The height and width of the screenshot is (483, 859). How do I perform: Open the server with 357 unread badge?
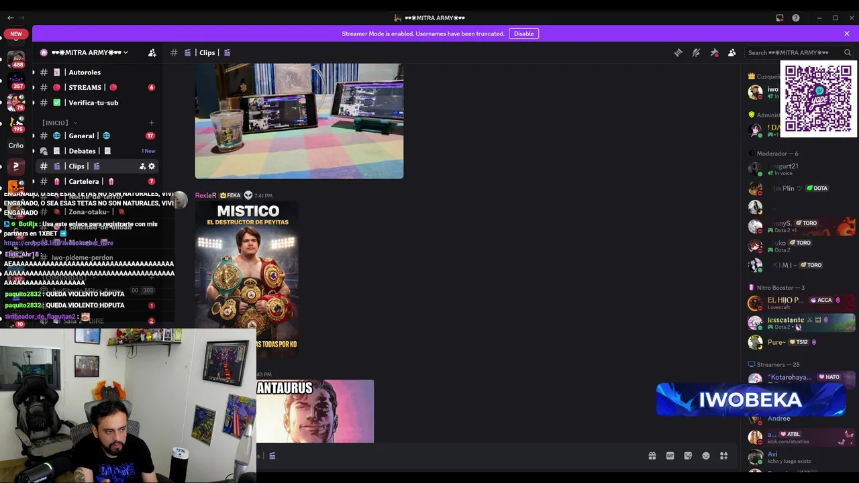click(16, 80)
